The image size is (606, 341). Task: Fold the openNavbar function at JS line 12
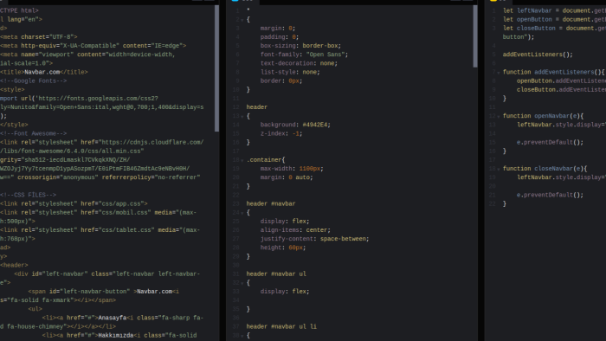(499, 116)
